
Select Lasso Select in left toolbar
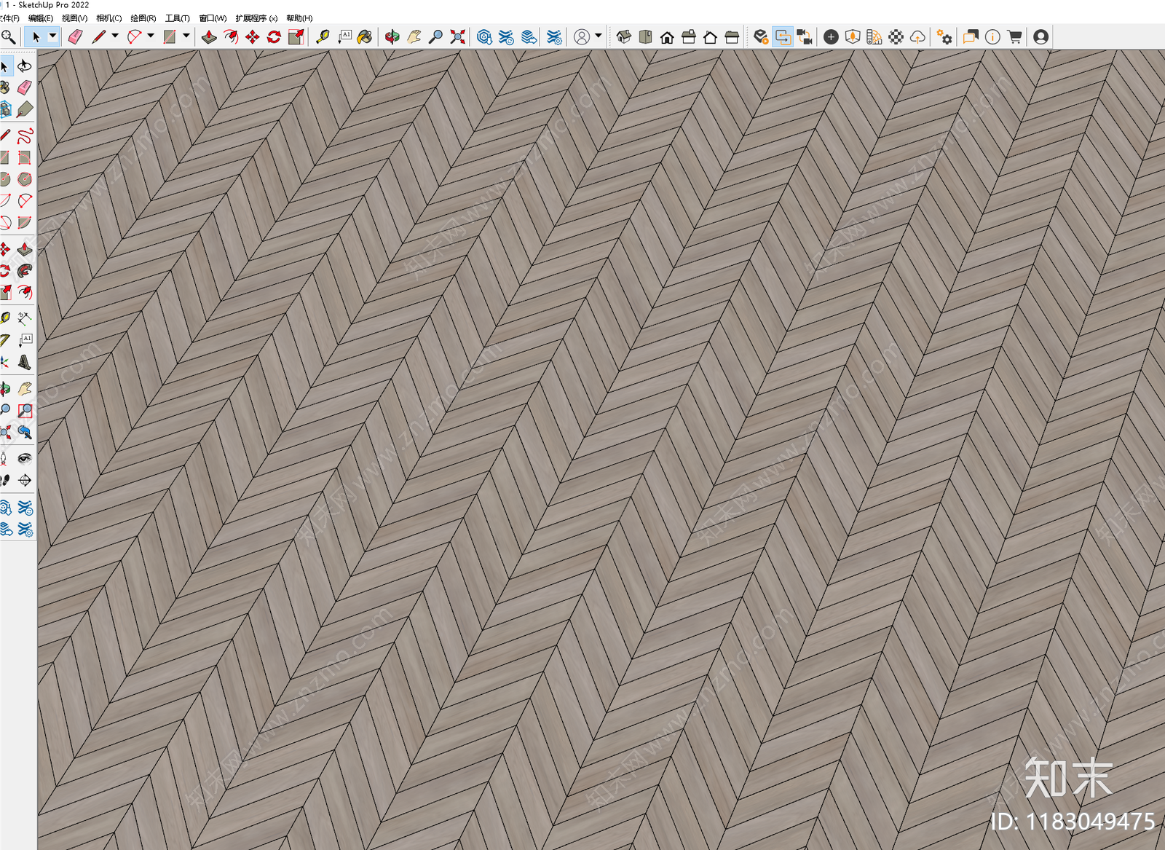pyautogui.click(x=25, y=66)
